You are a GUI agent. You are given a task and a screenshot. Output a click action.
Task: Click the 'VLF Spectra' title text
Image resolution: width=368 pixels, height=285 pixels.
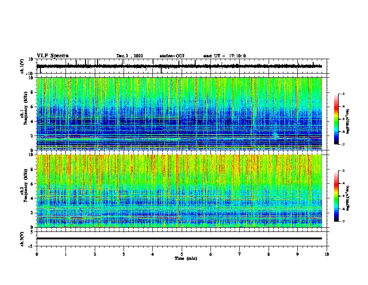[53, 56]
